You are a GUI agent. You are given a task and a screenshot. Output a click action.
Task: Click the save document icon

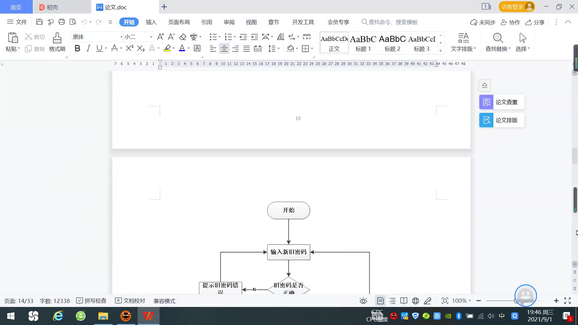click(x=39, y=22)
